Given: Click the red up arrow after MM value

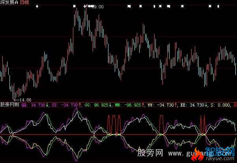Looking at the screenshot, I should click(143, 105).
